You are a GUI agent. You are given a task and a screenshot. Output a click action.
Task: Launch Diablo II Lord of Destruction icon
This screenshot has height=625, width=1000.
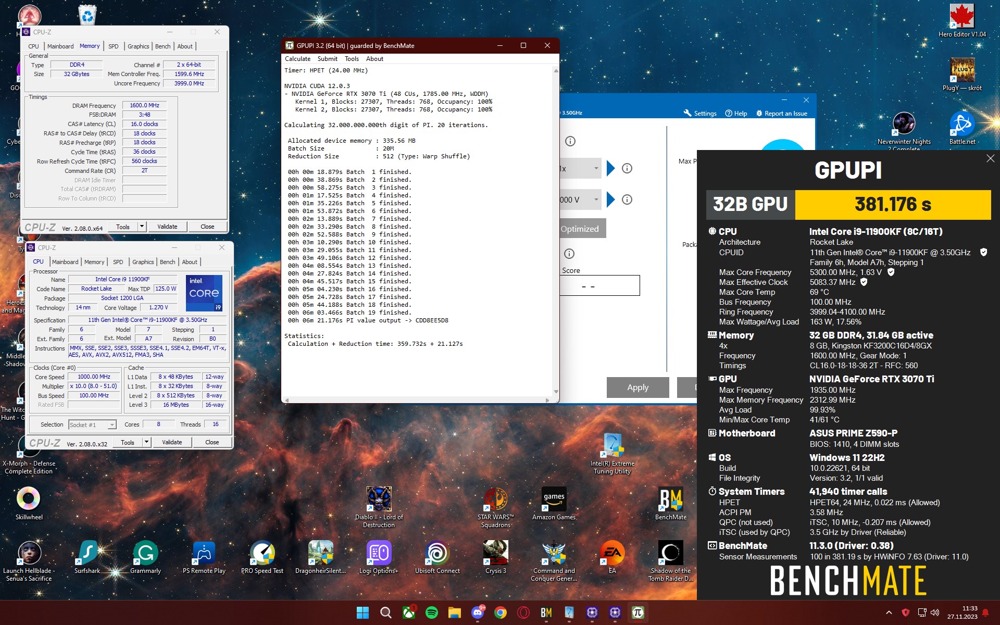pos(379,507)
